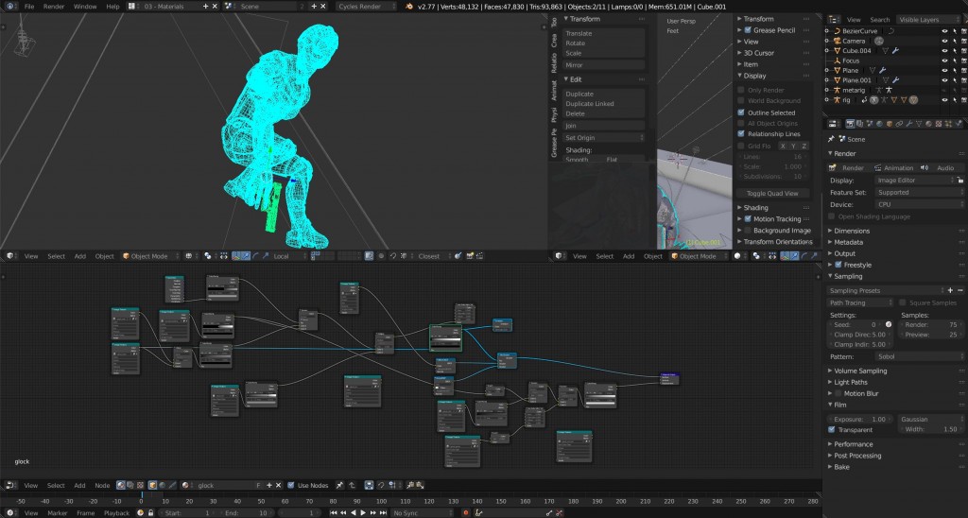The height and width of the screenshot is (518, 968).
Task: Click the record keyframe button in timeline
Action: point(139,512)
